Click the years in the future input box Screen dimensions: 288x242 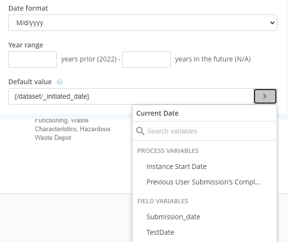tap(146, 60)
